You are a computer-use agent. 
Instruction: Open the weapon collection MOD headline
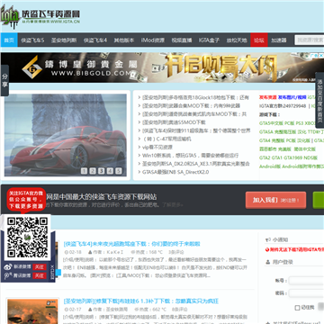click(x=191, y=105)
